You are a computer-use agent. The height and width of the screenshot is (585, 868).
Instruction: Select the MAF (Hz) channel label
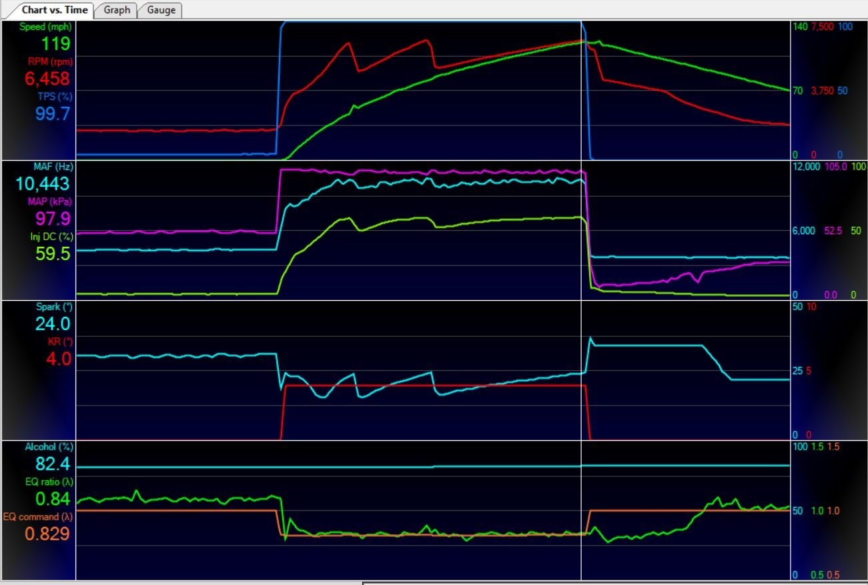tap(51, 166)
